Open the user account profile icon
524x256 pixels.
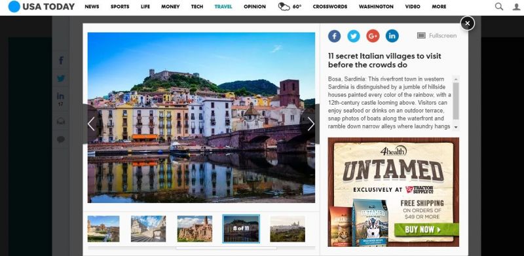click(516, 7)
